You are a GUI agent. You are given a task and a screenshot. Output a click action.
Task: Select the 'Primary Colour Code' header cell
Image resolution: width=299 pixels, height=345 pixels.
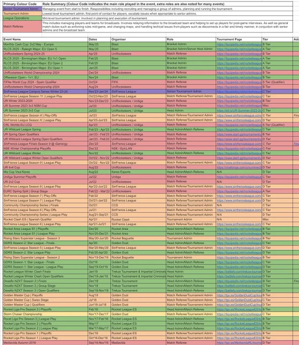[22, 4]
